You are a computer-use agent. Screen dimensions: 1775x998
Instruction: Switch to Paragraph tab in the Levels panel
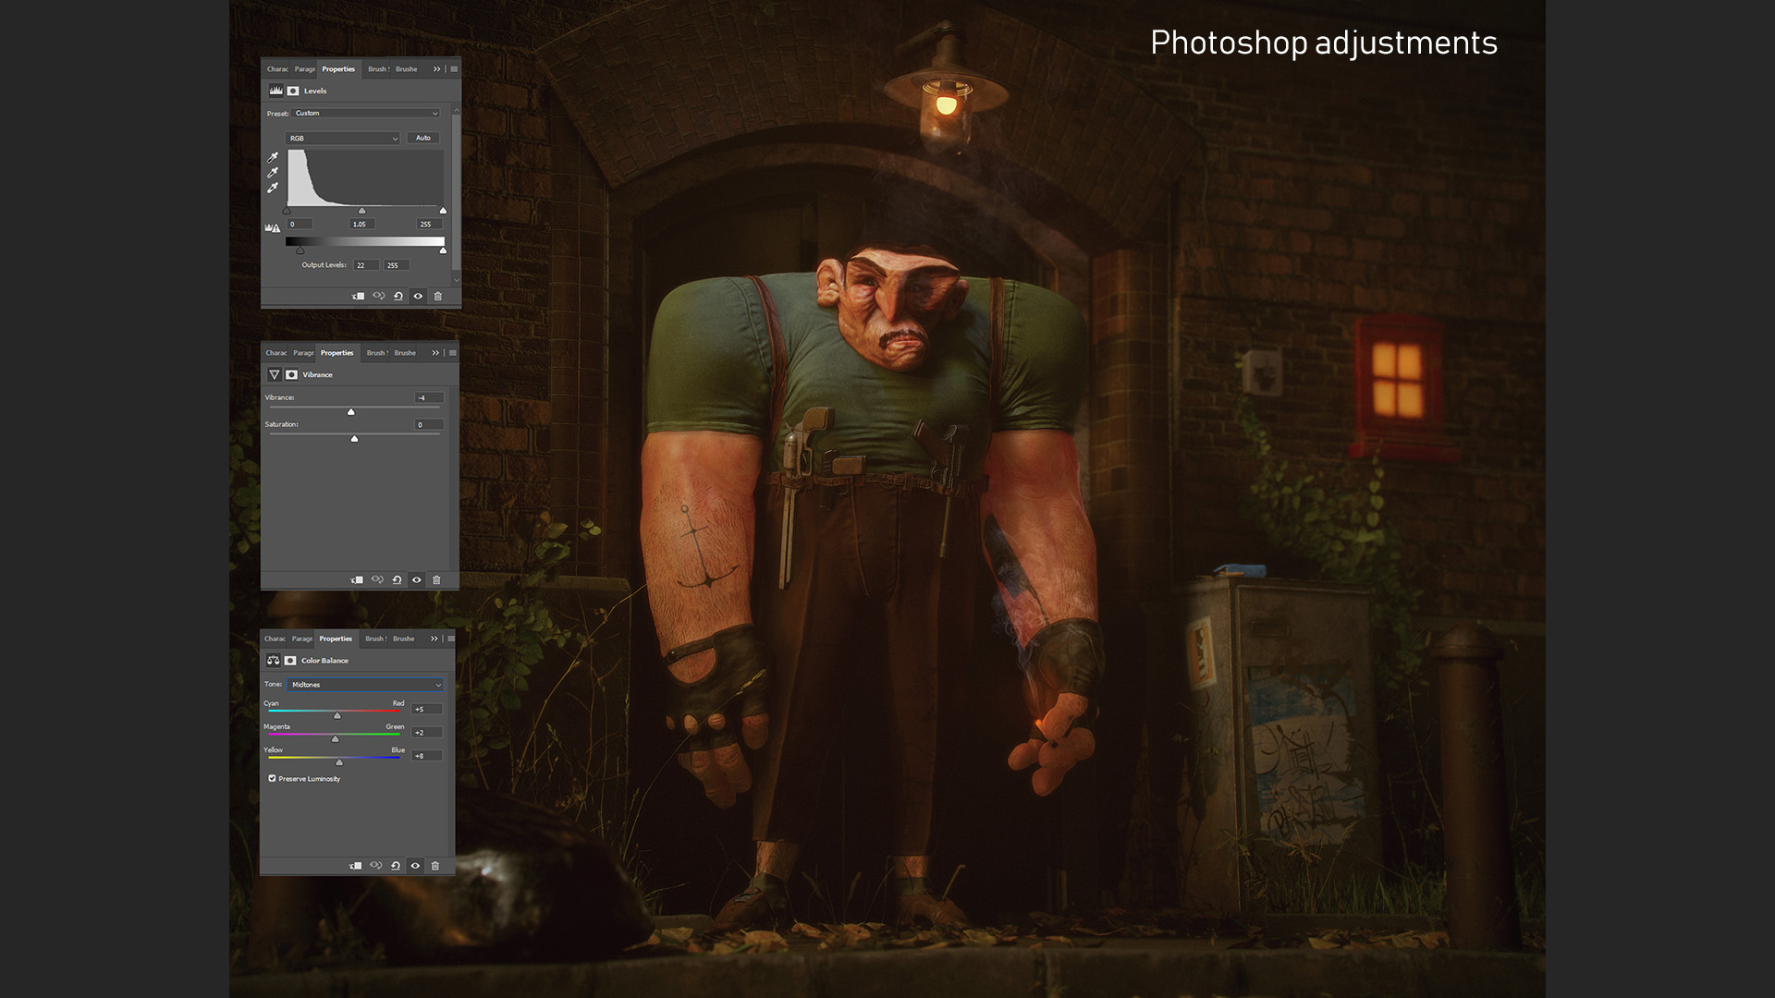pos(304,69)
